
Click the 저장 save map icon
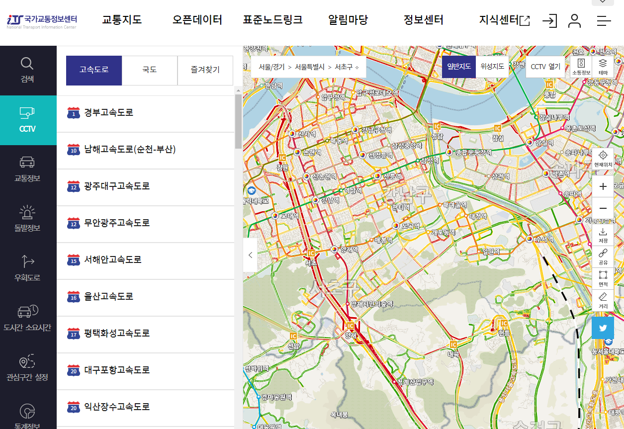pos(603,235)
